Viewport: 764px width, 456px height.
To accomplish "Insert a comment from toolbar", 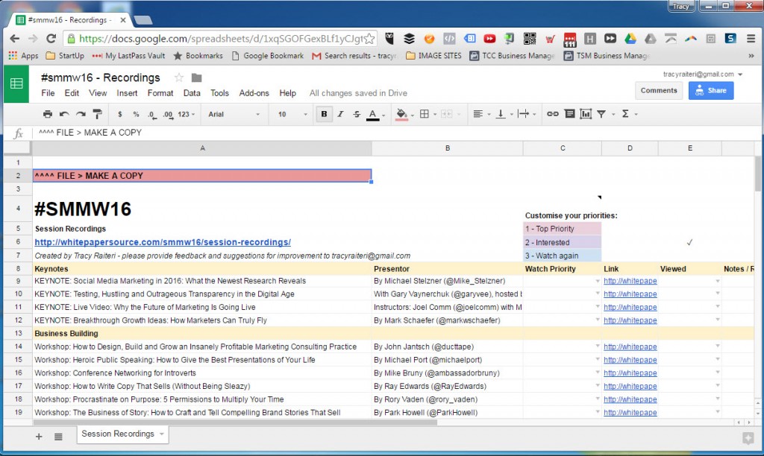I will coord(569,114).
